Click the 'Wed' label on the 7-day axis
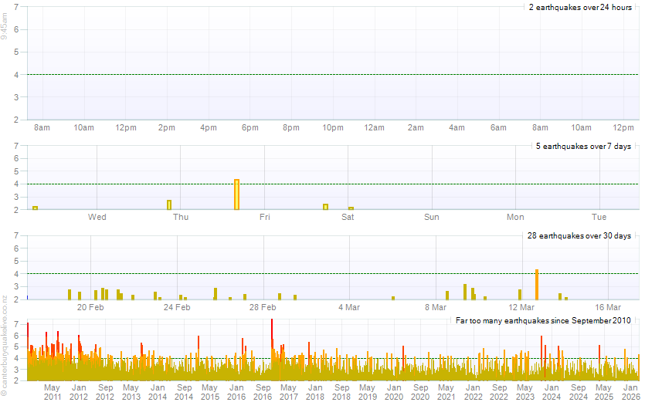 [97, 217]
